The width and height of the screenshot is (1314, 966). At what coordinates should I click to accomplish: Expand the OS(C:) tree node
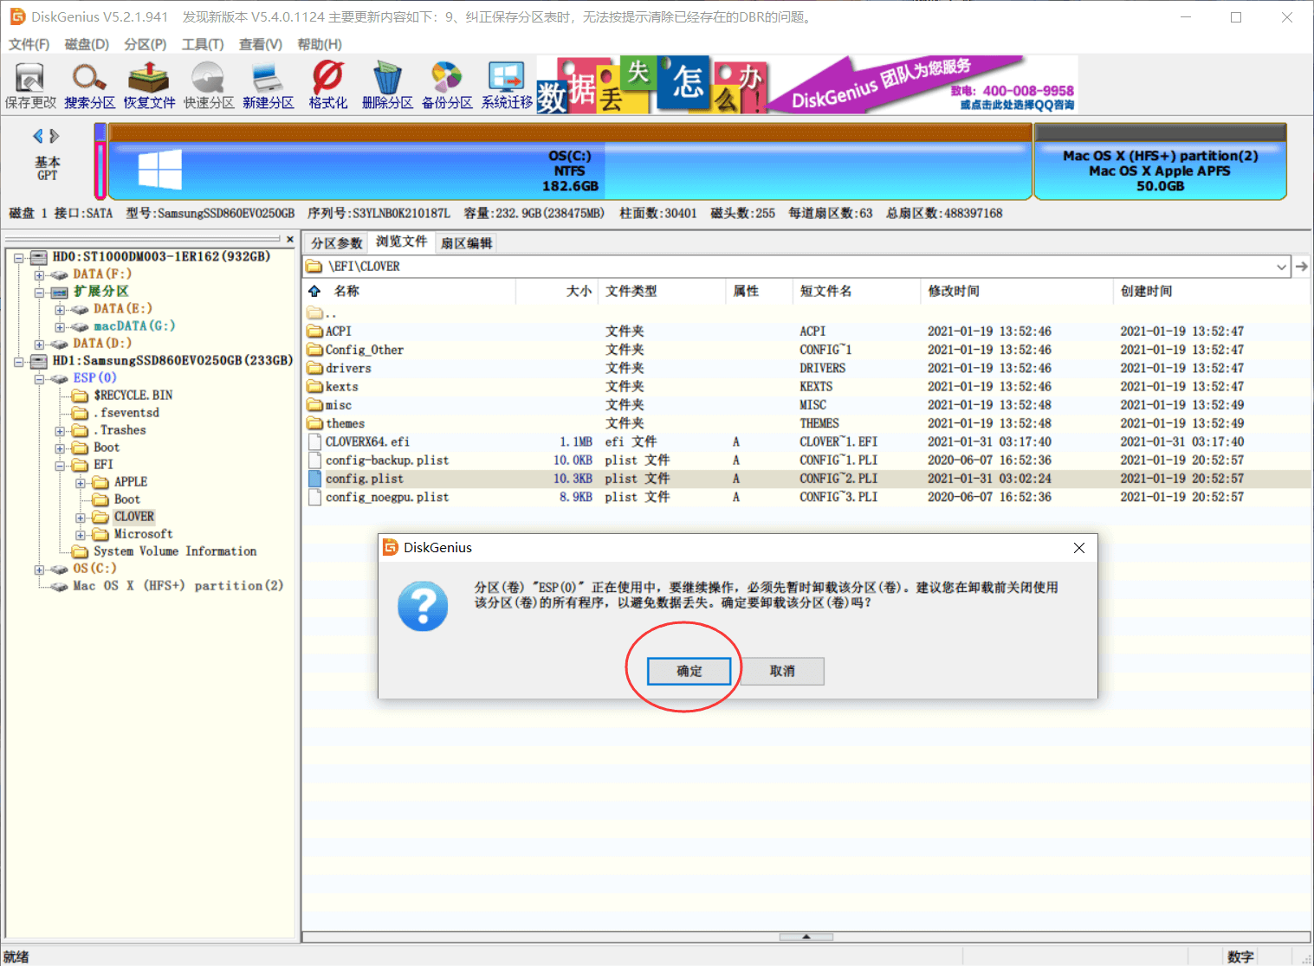39,570
